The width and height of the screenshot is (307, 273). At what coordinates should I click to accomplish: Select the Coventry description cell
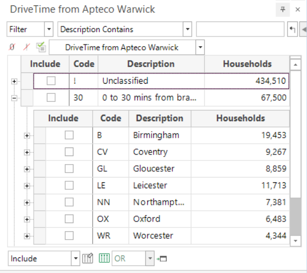click(x=160, y=152)
